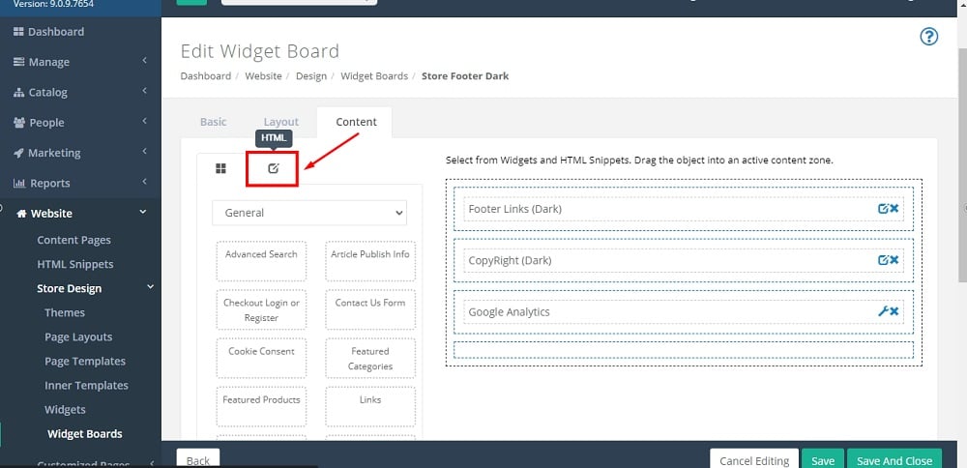Select the Cookie Consent widget
The image size is (967, 468).
[x=261, y=358]
